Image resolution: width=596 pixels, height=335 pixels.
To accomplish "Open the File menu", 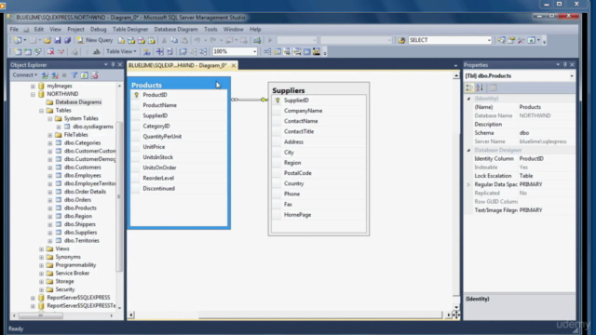I will (x=14, y=29).
